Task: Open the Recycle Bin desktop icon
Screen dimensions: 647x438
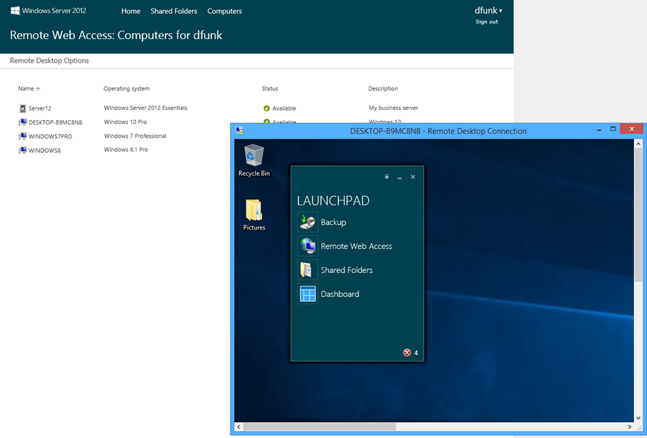Action: (x=254, y=155)
